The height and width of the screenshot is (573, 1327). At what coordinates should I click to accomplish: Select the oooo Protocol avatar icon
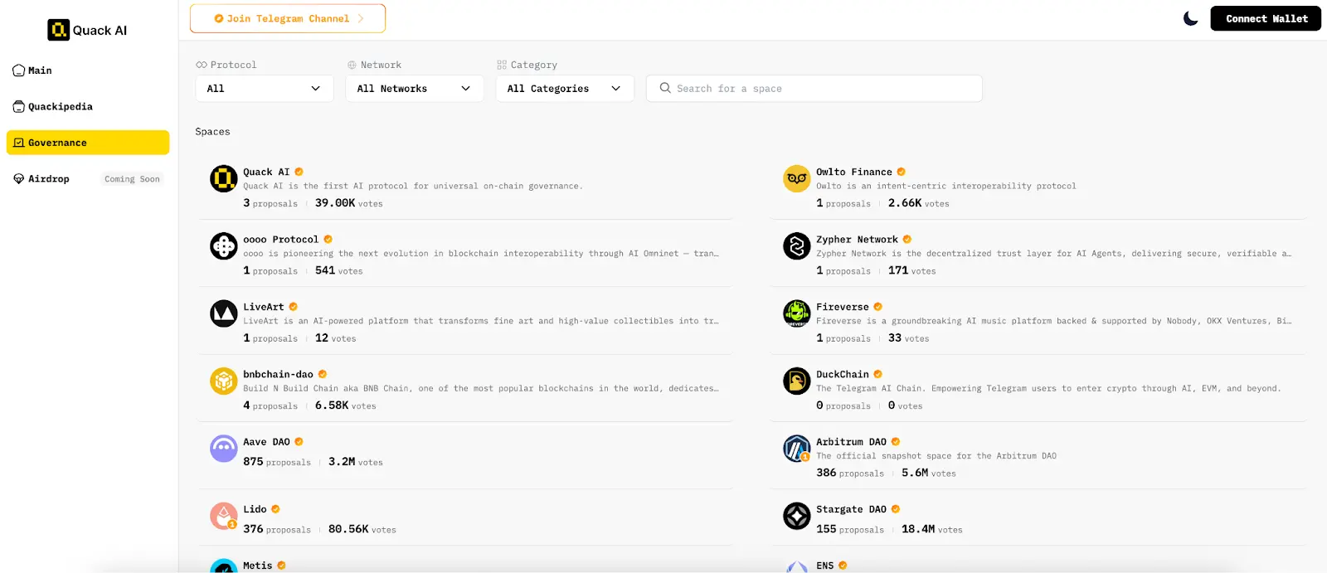(223, 246)
